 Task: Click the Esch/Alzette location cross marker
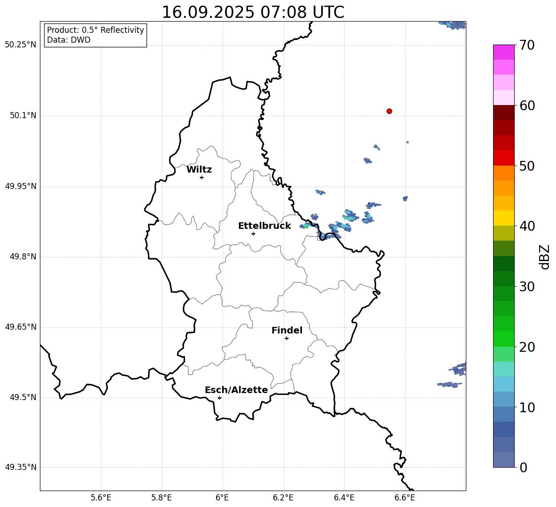219,398
